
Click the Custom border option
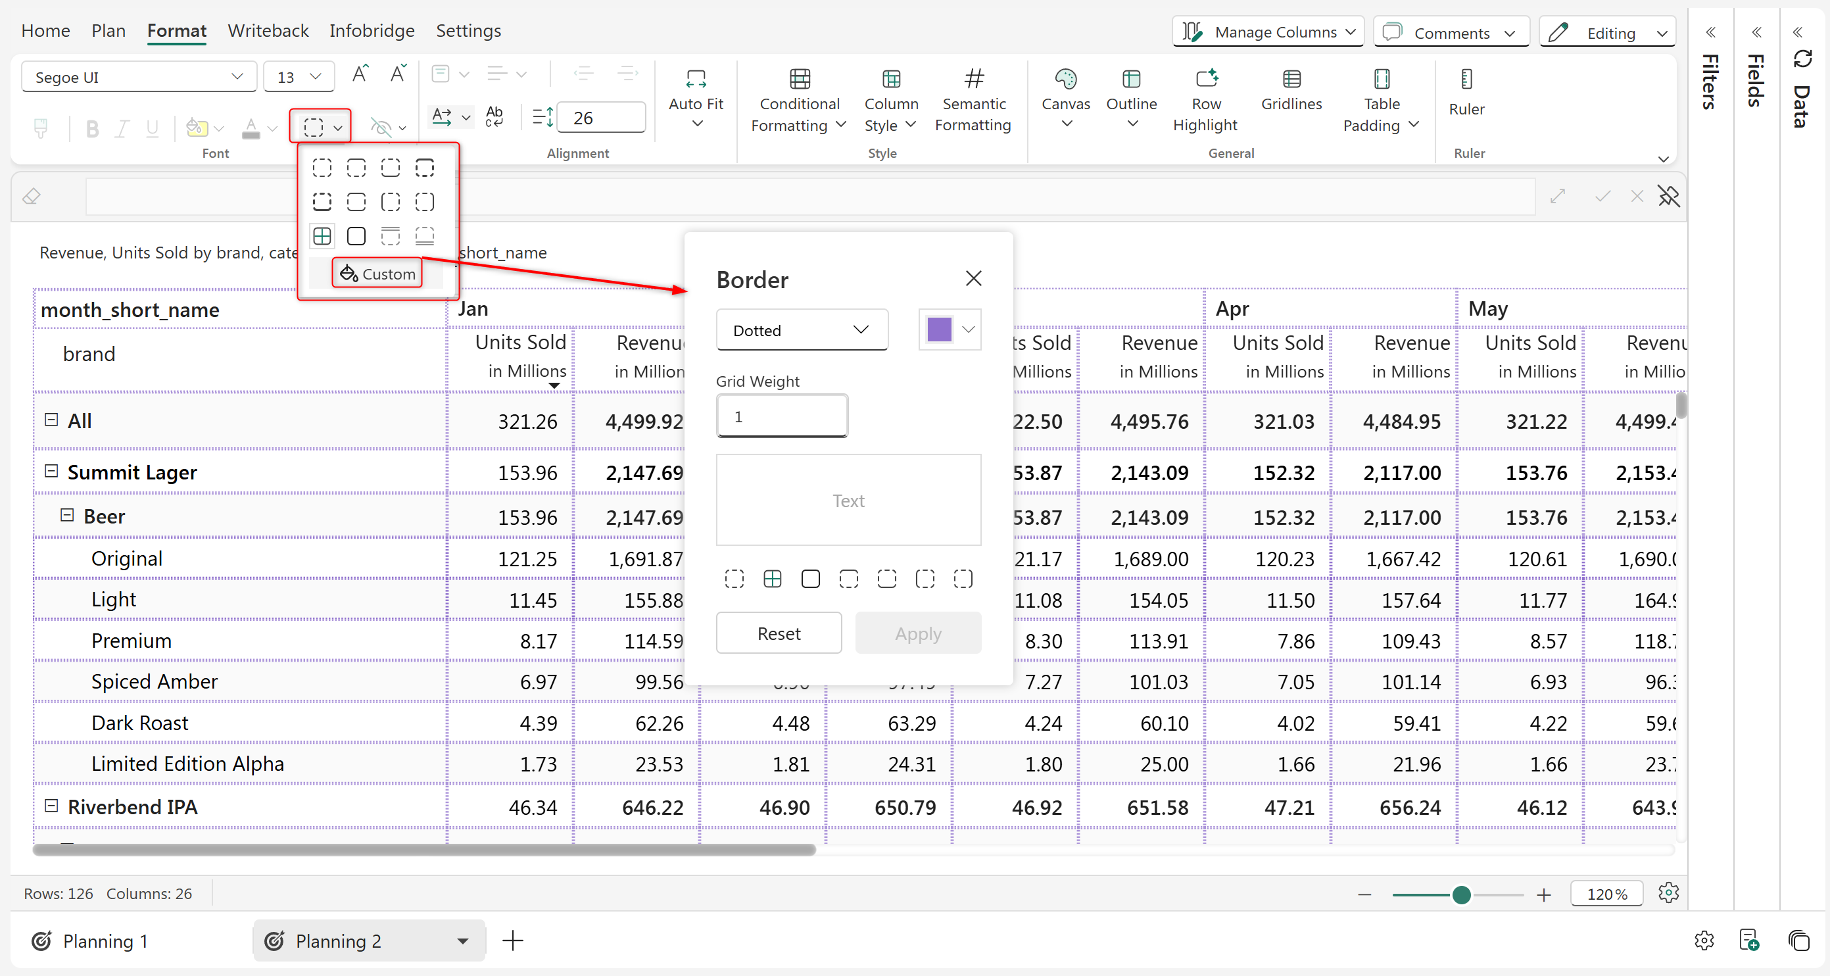click(377, 274)
